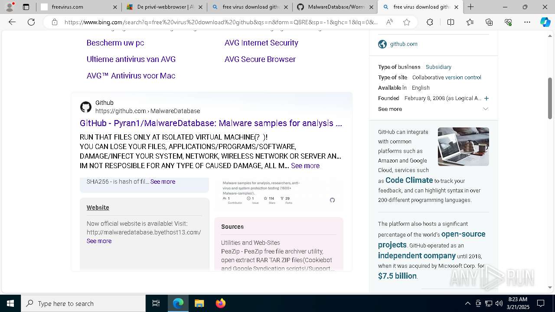Open AVG Antivirus voor Mac link

point(131,76)
